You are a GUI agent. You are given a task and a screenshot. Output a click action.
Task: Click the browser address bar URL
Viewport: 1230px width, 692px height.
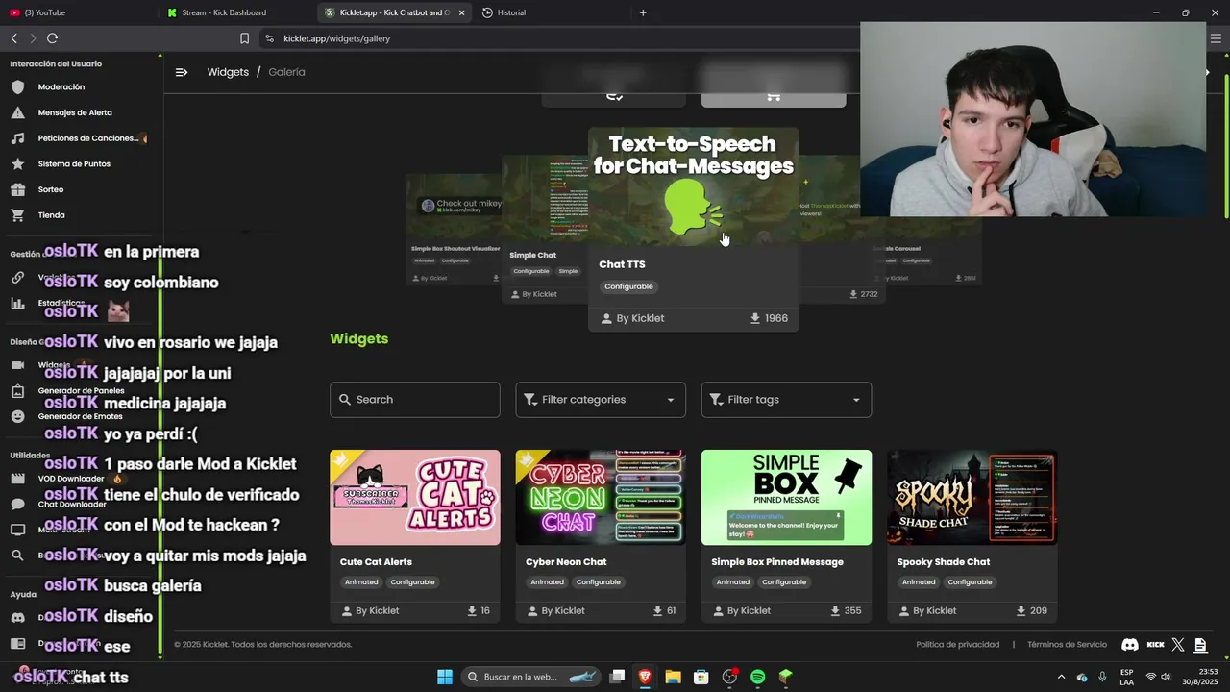336,38
